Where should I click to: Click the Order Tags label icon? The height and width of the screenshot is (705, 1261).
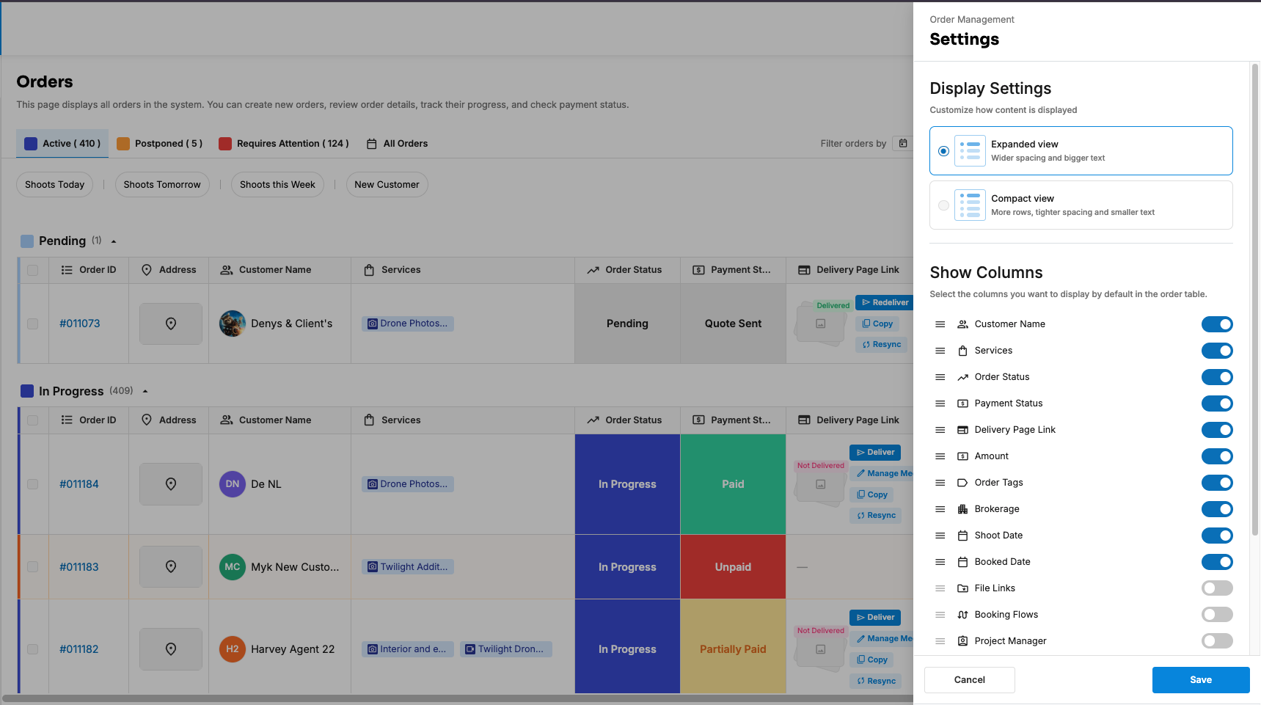(x=962, y=483)
